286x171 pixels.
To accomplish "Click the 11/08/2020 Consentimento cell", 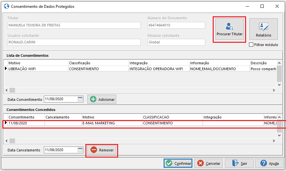I will click(x=26, y=123).
